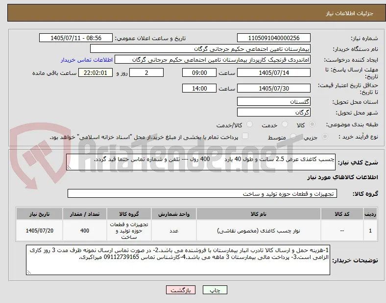Screen dimensions: 386x303
Task: Click the item name نوار چسب کاغذی cell
Action: tap(259, 231)
